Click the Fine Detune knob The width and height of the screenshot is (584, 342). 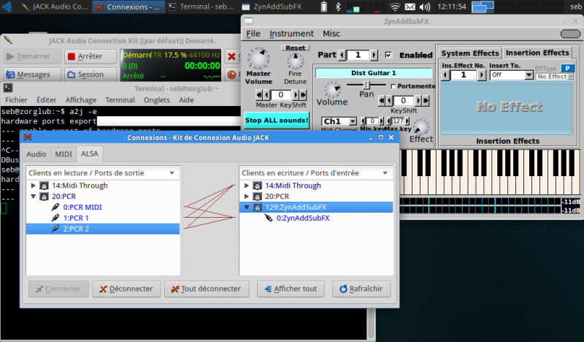[x=296, y=61]
